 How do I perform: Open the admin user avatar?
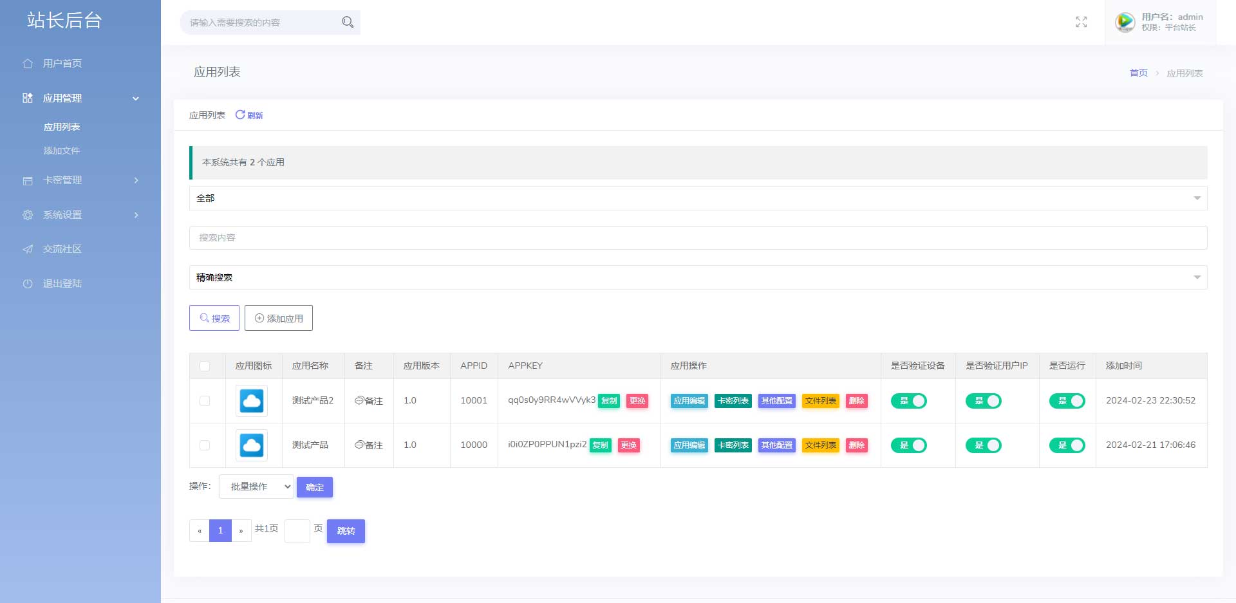point(1125,22)
